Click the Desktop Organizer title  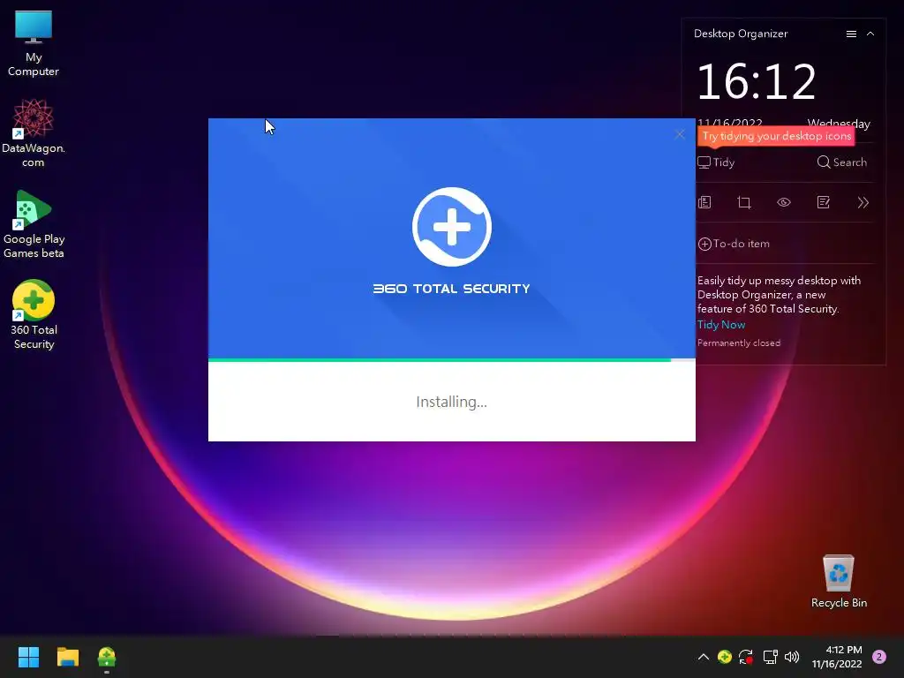(741, 34)
